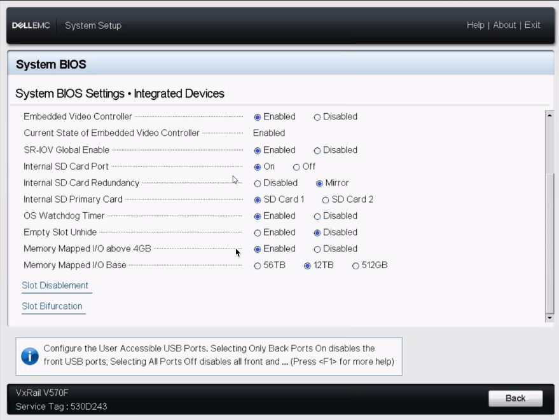Click the Enabled value of Current State row

tap(269, 133)
